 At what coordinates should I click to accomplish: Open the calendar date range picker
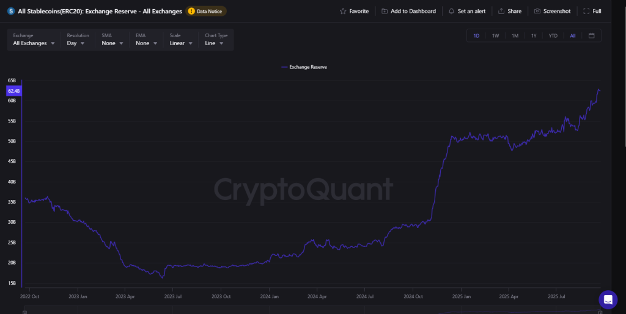click(x=591, y=36)
